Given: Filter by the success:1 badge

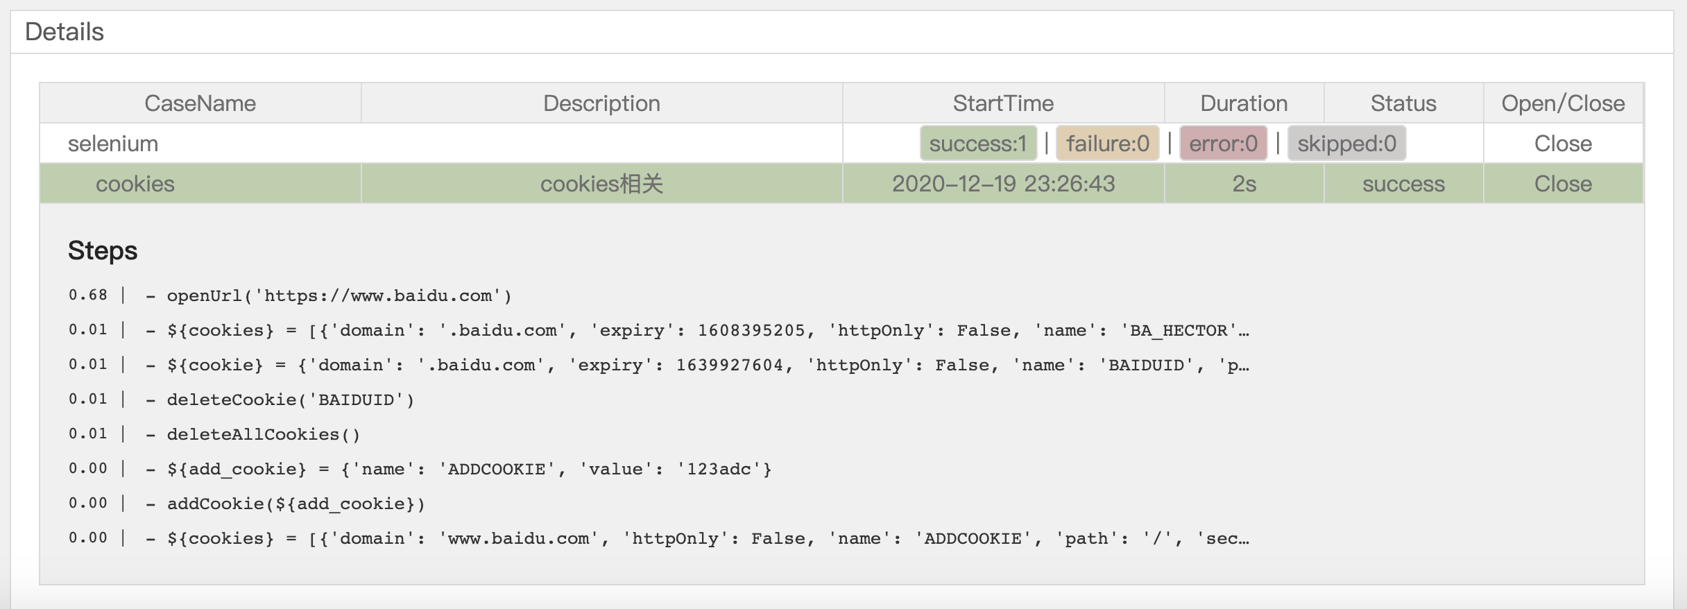Looking at the screenshot, I should click(x=978, y=144).
